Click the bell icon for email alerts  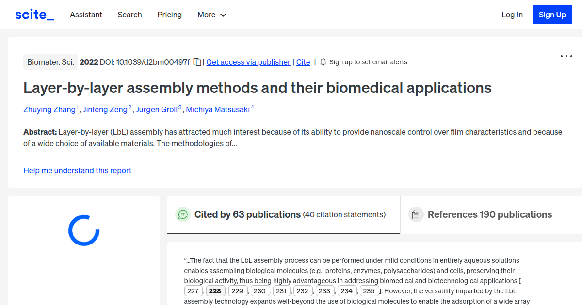[323, 62]
